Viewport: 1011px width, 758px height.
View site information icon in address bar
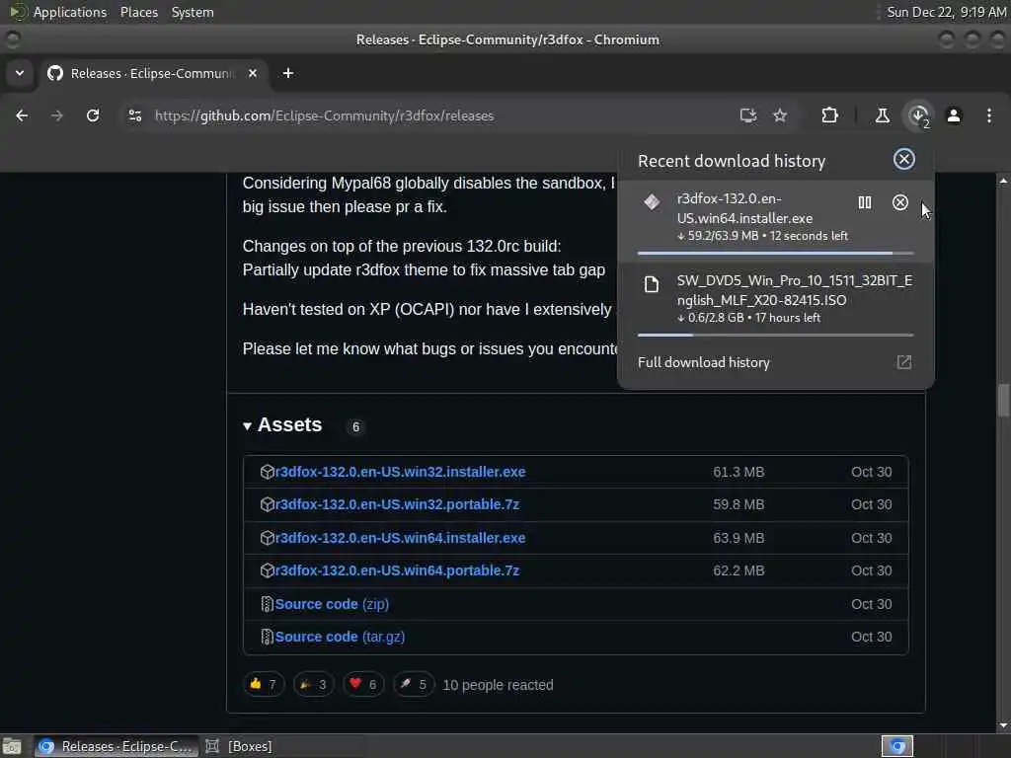[134, 115]
